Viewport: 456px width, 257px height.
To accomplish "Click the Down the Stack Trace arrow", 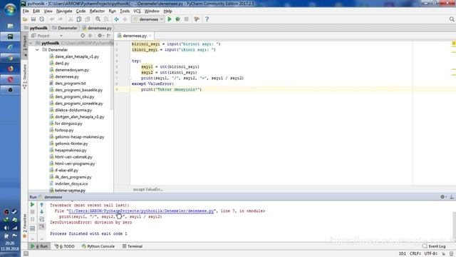I will point(41,212).
